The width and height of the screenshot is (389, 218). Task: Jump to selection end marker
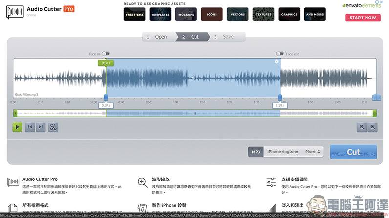pyautogui.click(x=41, y=127)
